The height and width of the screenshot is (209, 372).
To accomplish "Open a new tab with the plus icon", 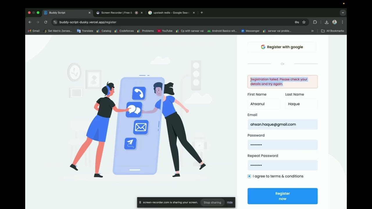I will [202, 12].
